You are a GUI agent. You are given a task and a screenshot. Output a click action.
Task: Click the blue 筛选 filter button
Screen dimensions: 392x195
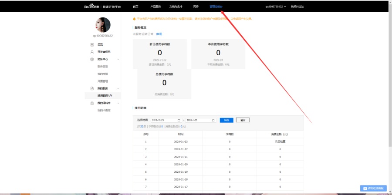(226, 120)
